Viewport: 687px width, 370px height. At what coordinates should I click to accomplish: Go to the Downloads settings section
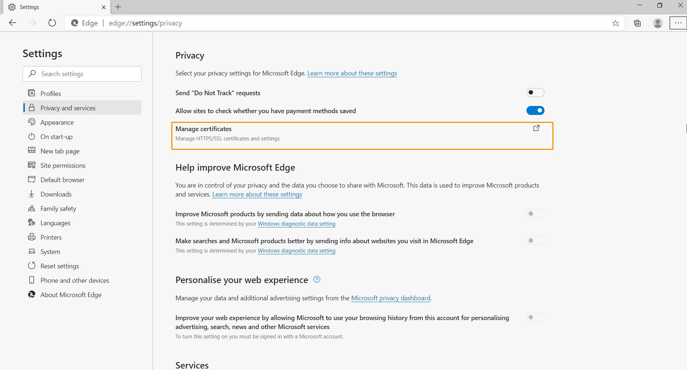click(x=56, y=194)
